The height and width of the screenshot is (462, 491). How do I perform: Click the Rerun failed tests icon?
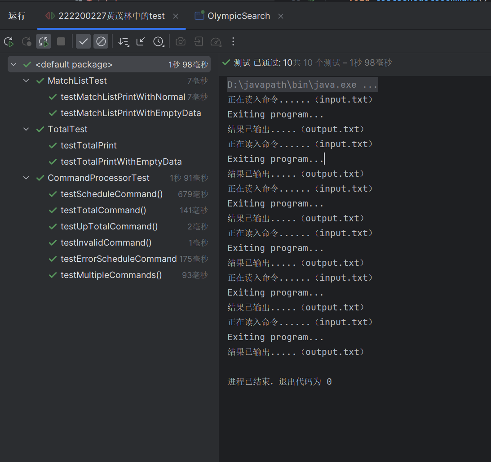coord(27,42)
